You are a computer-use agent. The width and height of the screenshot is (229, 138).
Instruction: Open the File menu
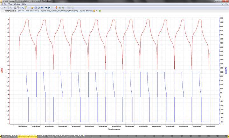pyautogui.click(x=5, y=4)
